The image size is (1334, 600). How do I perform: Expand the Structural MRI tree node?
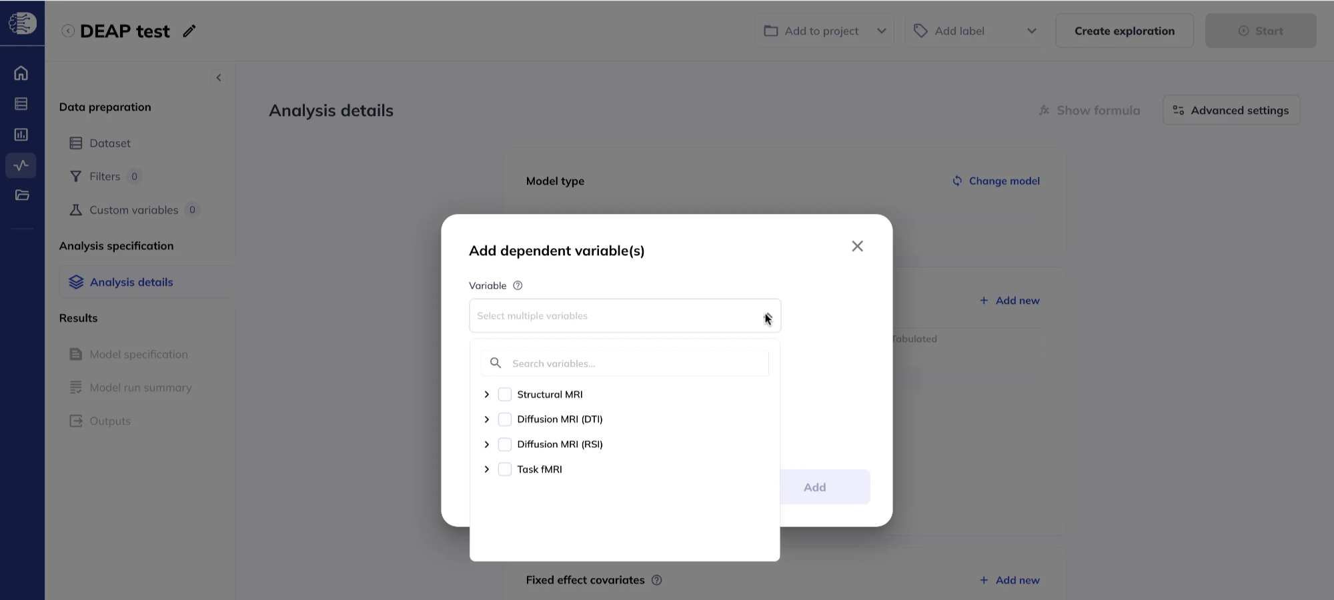(x=487, y=395)
